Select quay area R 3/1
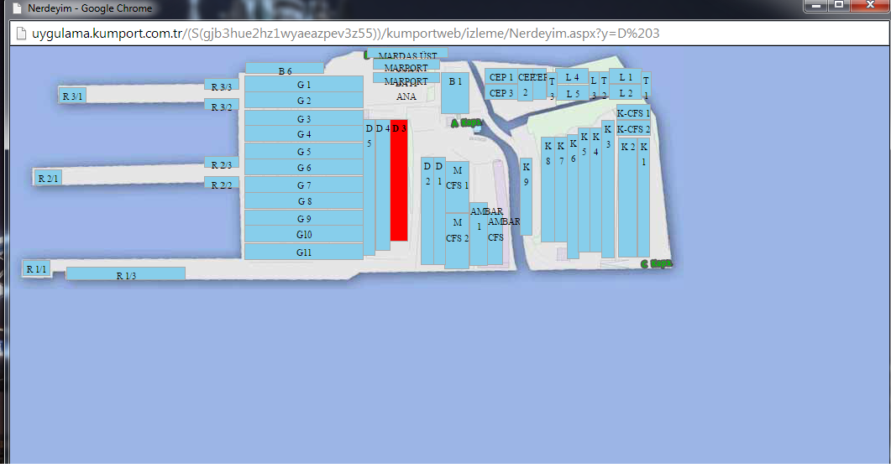 (72, 96)
